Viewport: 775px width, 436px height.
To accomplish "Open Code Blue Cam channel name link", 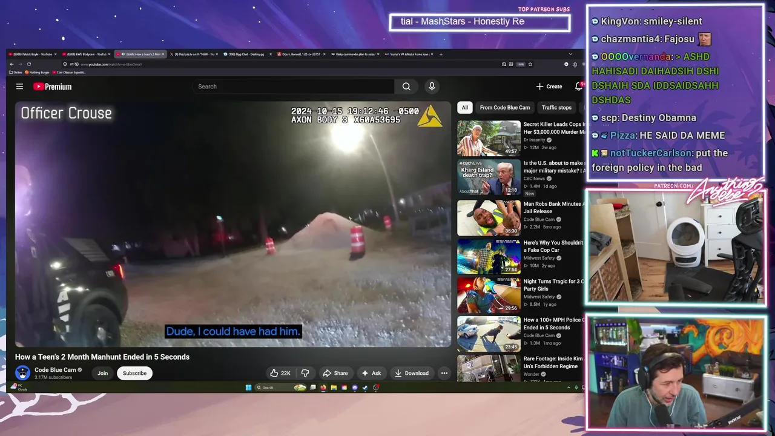I will [x=55, y=370].
